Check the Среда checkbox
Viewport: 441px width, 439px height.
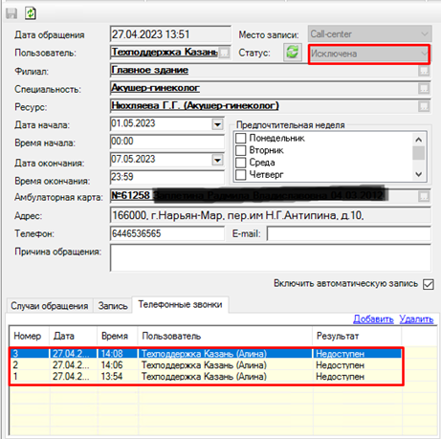pyautogui.click(x=241, y=163)
